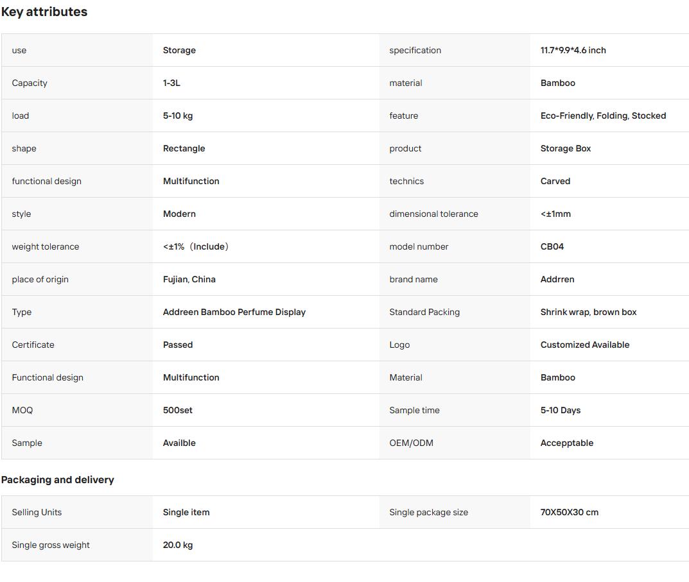The width and height of the screenshot is (689, 582).
Task: Select Shrink wrap, brown box packing value
Action: tap(588, 312)
